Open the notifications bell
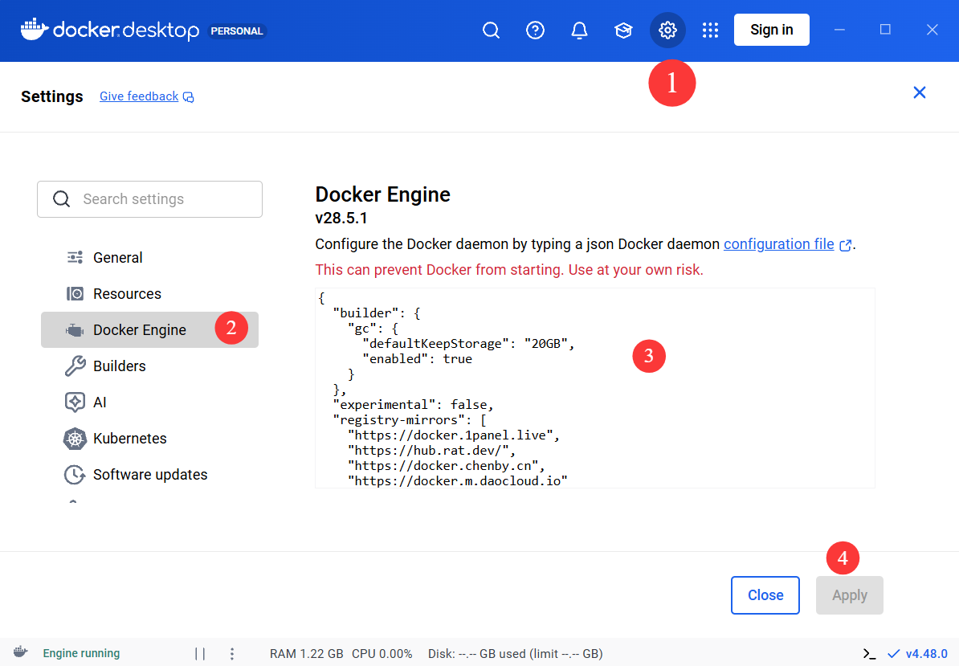 pos(579,30)
